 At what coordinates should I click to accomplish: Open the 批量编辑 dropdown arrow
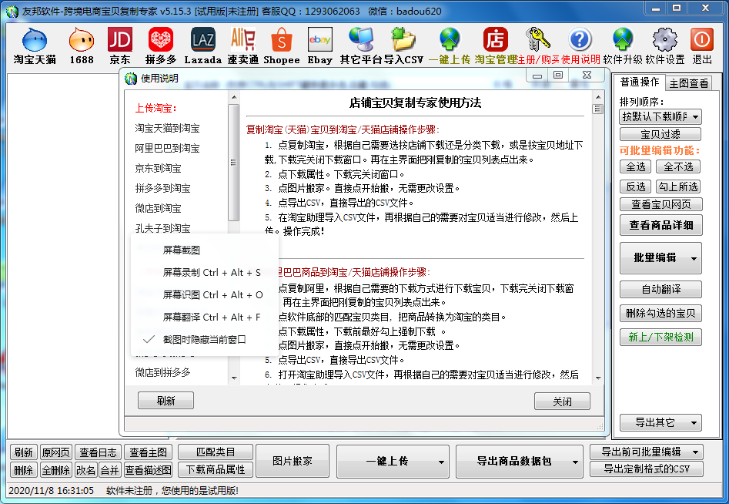point(694,258)
